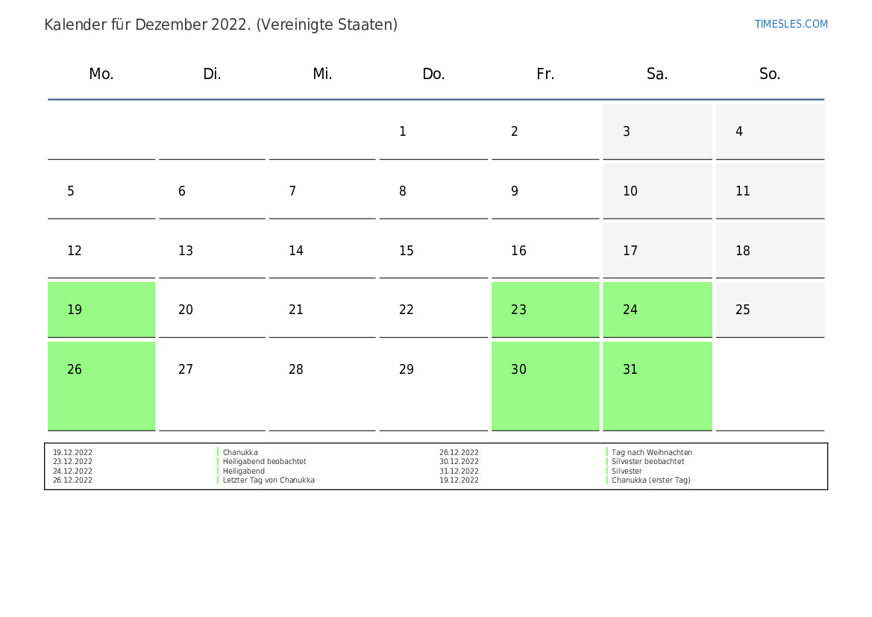Viewport: 872px width, 617px height.
Task: Select the Tag nach Weihnachten legend entry
Action: [651, 453]
